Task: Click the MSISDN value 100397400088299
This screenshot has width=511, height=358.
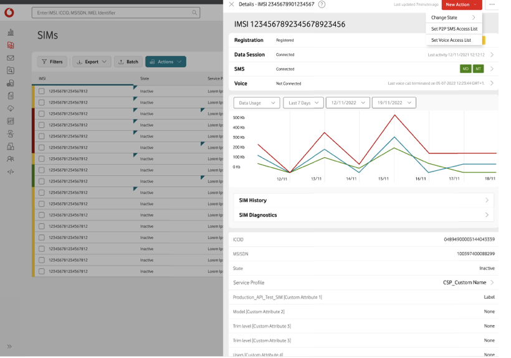Action: click(x=475, y=254)
